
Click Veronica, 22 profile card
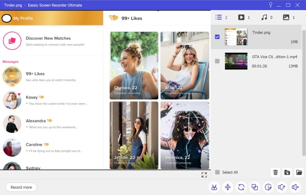[185, 135]
